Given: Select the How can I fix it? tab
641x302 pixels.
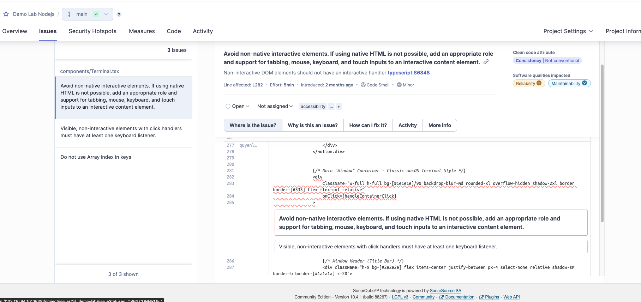Looking at the screenshot, I should pyautogui.click(x=368, y=125).
